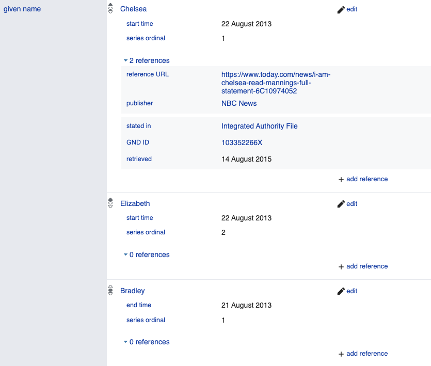Collapse the 2 references section for Chelsea

click(x=147, y=60)
